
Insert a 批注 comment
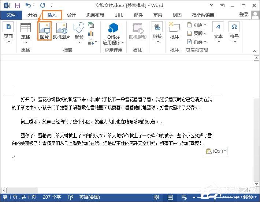pos(174,31)
